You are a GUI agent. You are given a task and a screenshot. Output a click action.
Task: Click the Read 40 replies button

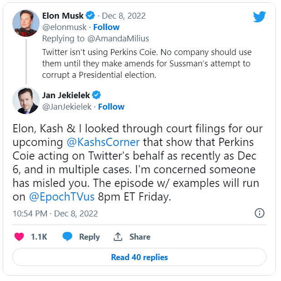139,257
